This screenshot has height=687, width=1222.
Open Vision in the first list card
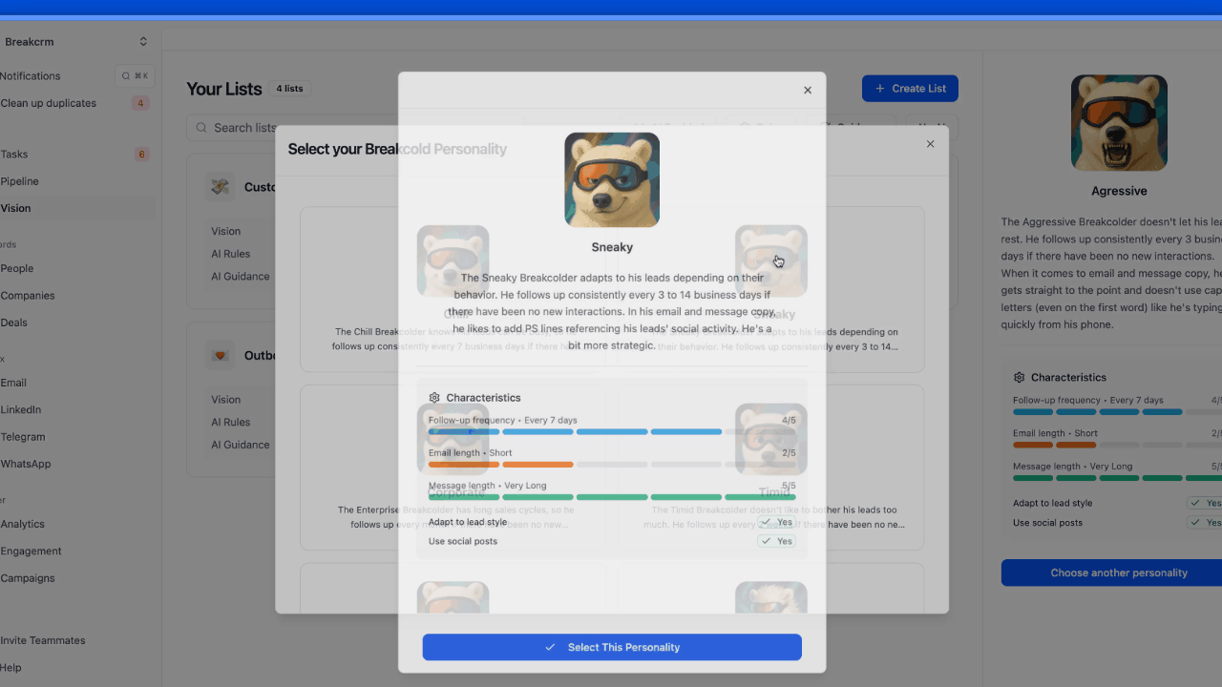pos(226,231)
